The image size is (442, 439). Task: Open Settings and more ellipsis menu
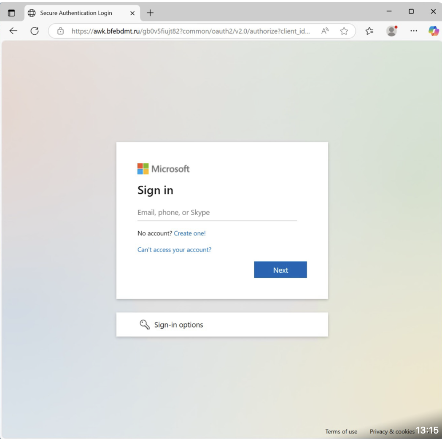point(413,31)
